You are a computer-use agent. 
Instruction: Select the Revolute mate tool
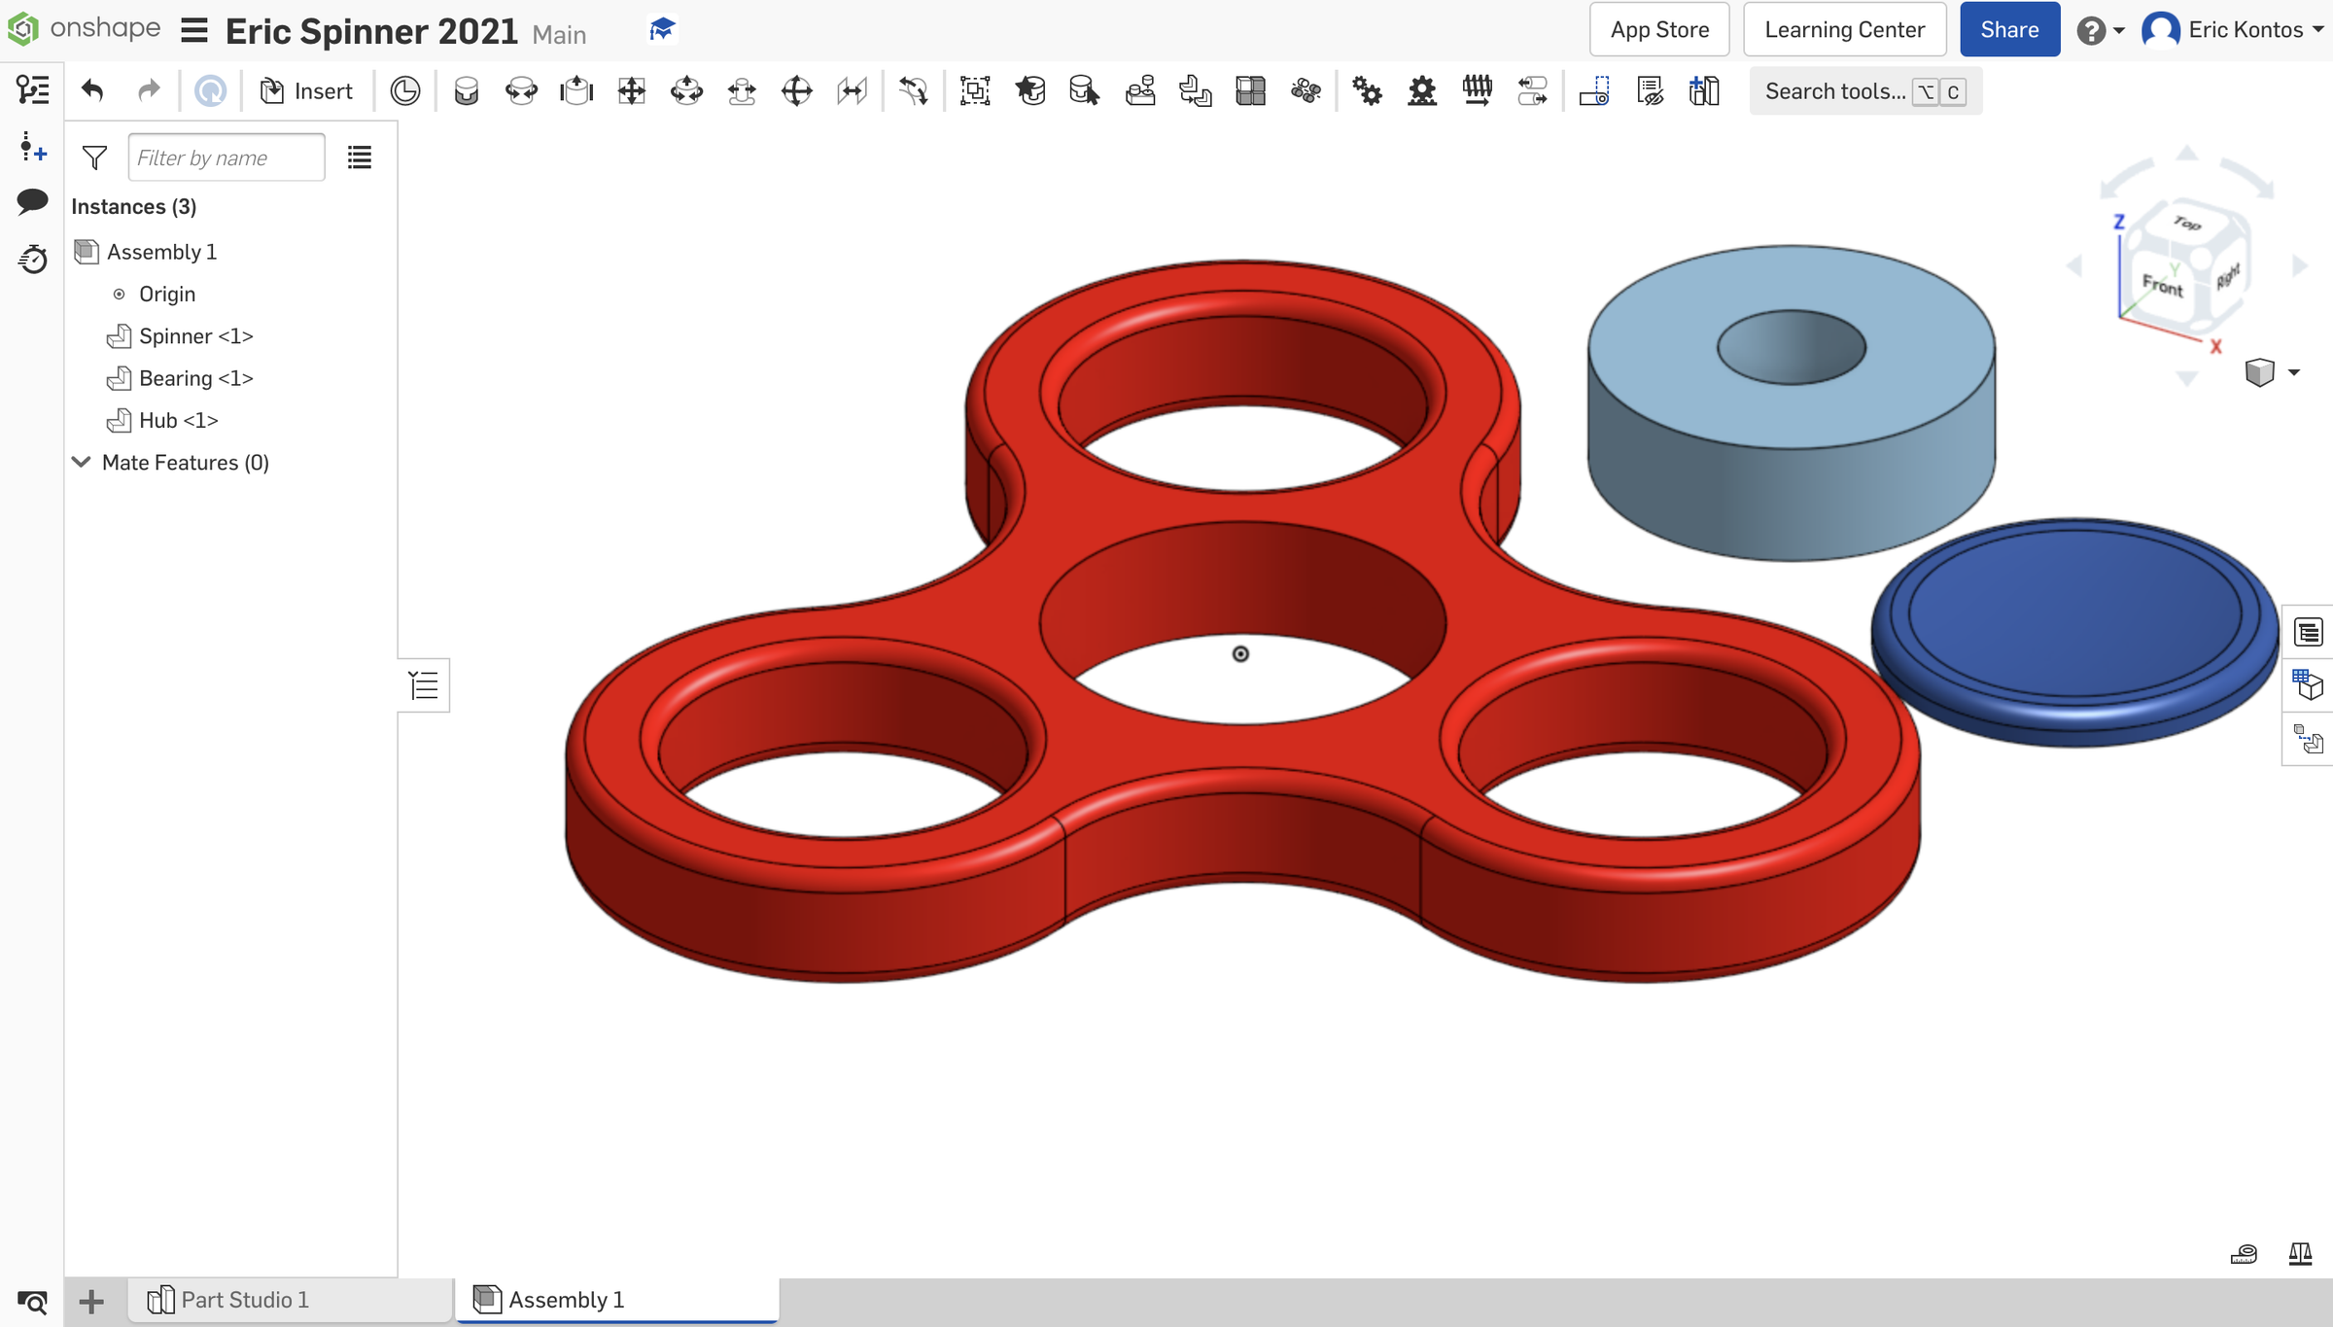(521, 90)
